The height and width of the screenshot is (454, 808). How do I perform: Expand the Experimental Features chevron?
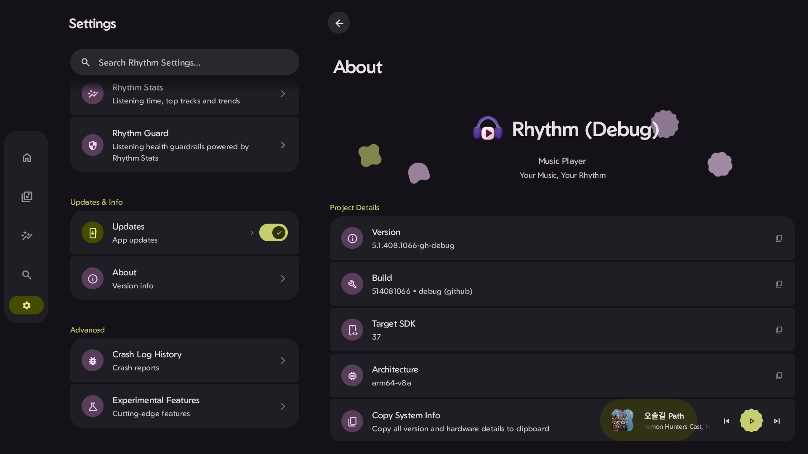click(x=283, y=406)
